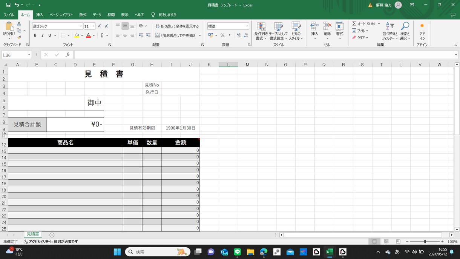Open LINE from the taskbar

coord(237,252)
